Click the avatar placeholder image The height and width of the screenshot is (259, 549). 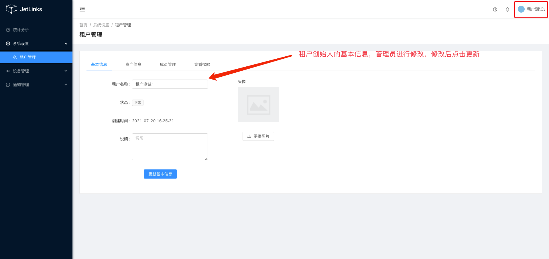pyautogui.click(x=258, y=104)
